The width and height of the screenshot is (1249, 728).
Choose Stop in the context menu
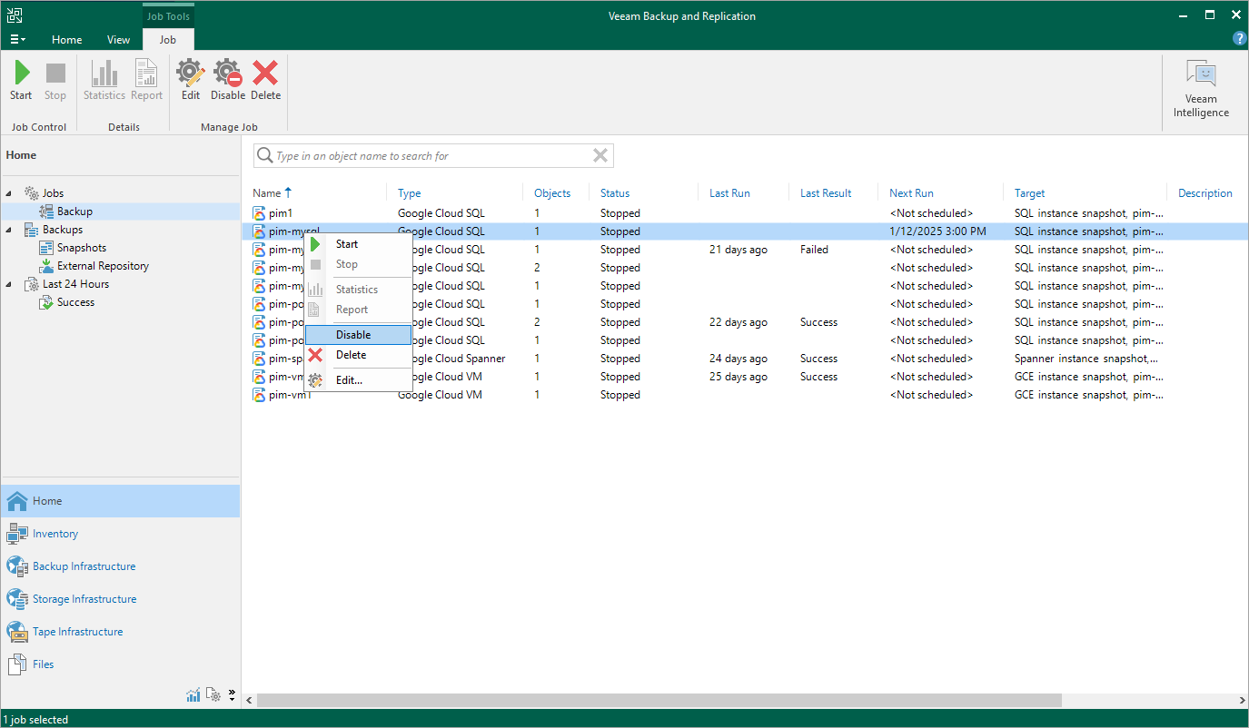[358, 264]
